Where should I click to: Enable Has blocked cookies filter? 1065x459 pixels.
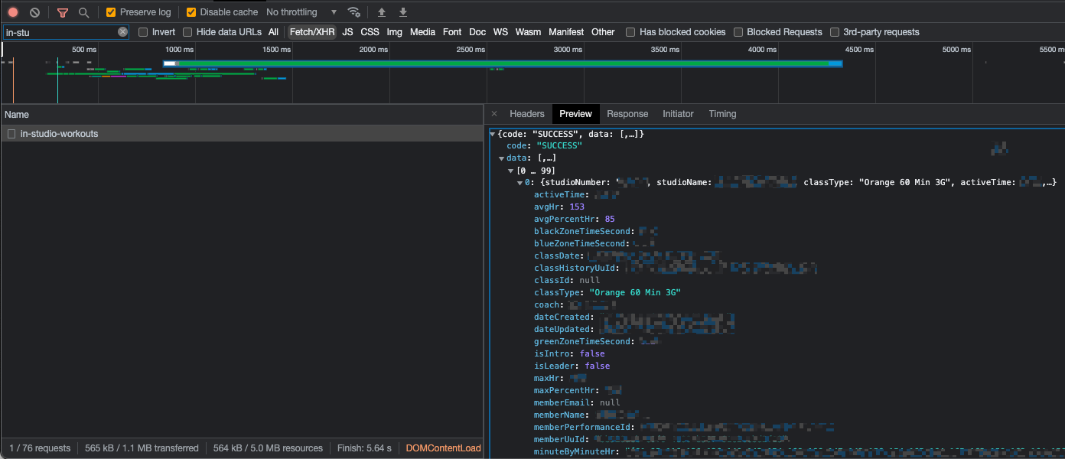pos(630,32)
